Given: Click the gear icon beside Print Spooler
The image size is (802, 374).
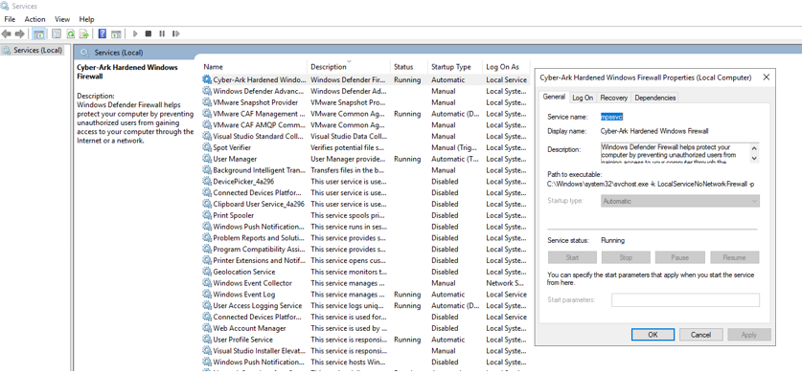Looking at the screenshot, I should pos(207,215).
